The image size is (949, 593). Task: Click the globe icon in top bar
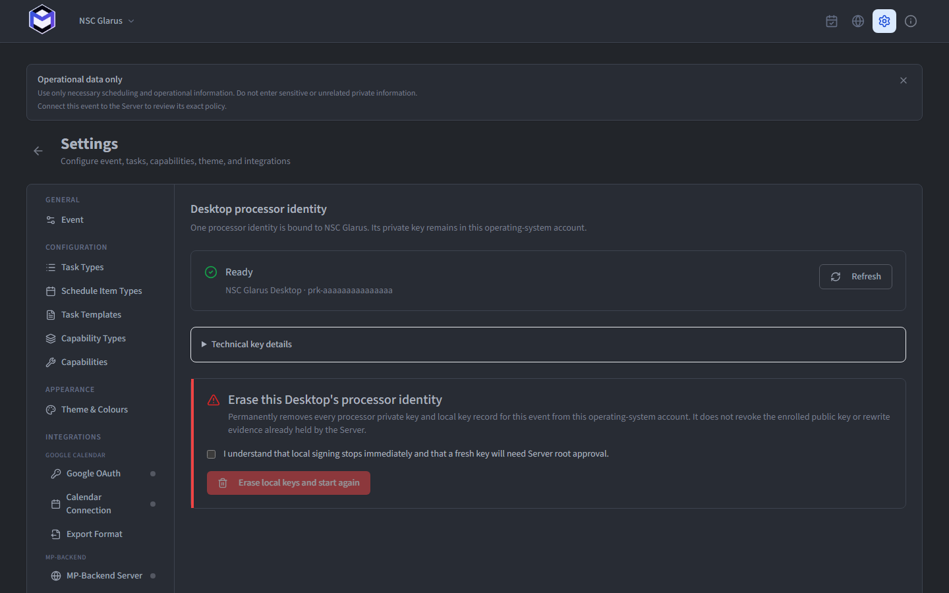[x=858, y=21]
